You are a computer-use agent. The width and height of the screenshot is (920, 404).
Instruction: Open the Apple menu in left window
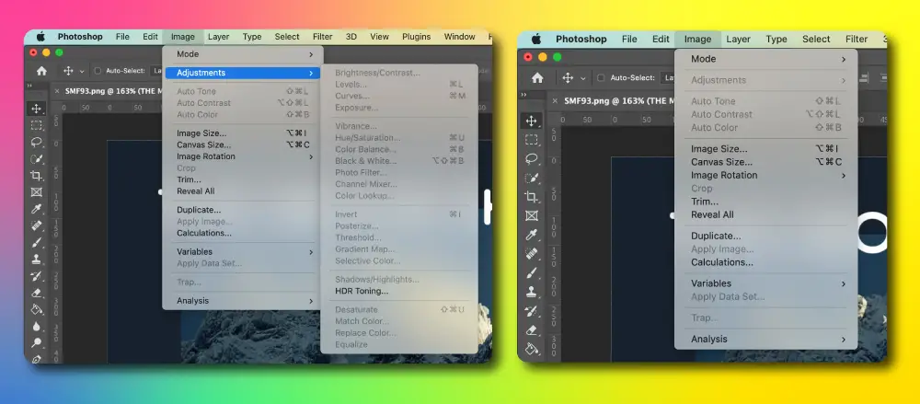pyautogui.click(x=40, y=37)
